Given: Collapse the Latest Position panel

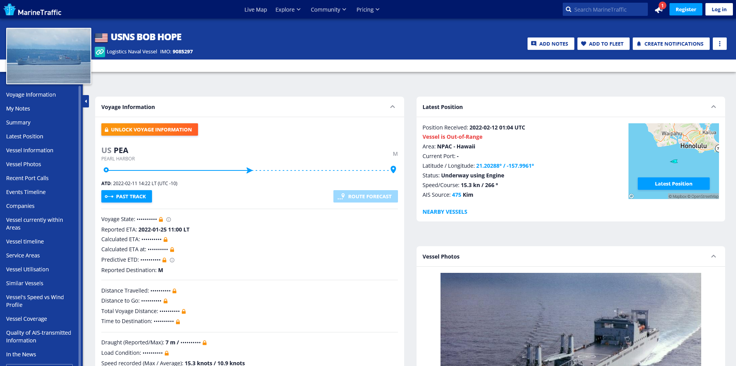Looking at the screenshot, I should pyautogui.click(x=714, y=107).
